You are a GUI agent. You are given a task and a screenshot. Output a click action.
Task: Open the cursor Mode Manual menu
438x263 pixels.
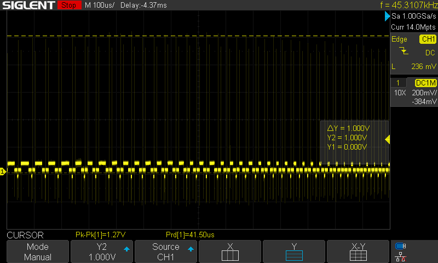click(x=37, y=251)
